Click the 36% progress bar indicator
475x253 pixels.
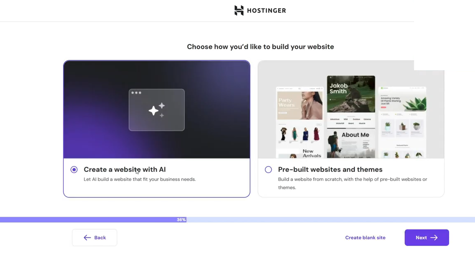[181, 220]
